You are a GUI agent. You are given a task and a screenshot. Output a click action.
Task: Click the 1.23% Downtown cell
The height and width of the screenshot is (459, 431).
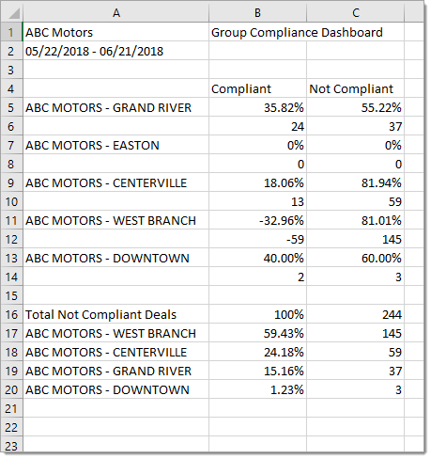(x=257, y=389)
